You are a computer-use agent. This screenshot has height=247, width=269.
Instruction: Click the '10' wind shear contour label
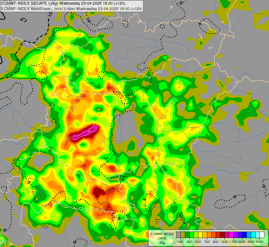[88, 20]
